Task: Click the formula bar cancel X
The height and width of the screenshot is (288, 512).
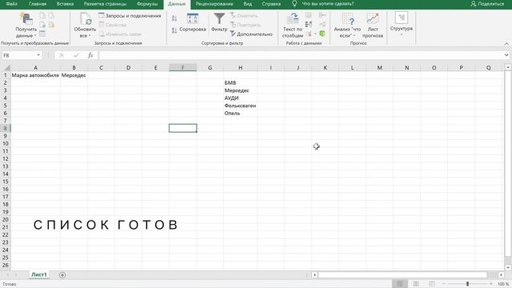Action: tap(62, 55)
